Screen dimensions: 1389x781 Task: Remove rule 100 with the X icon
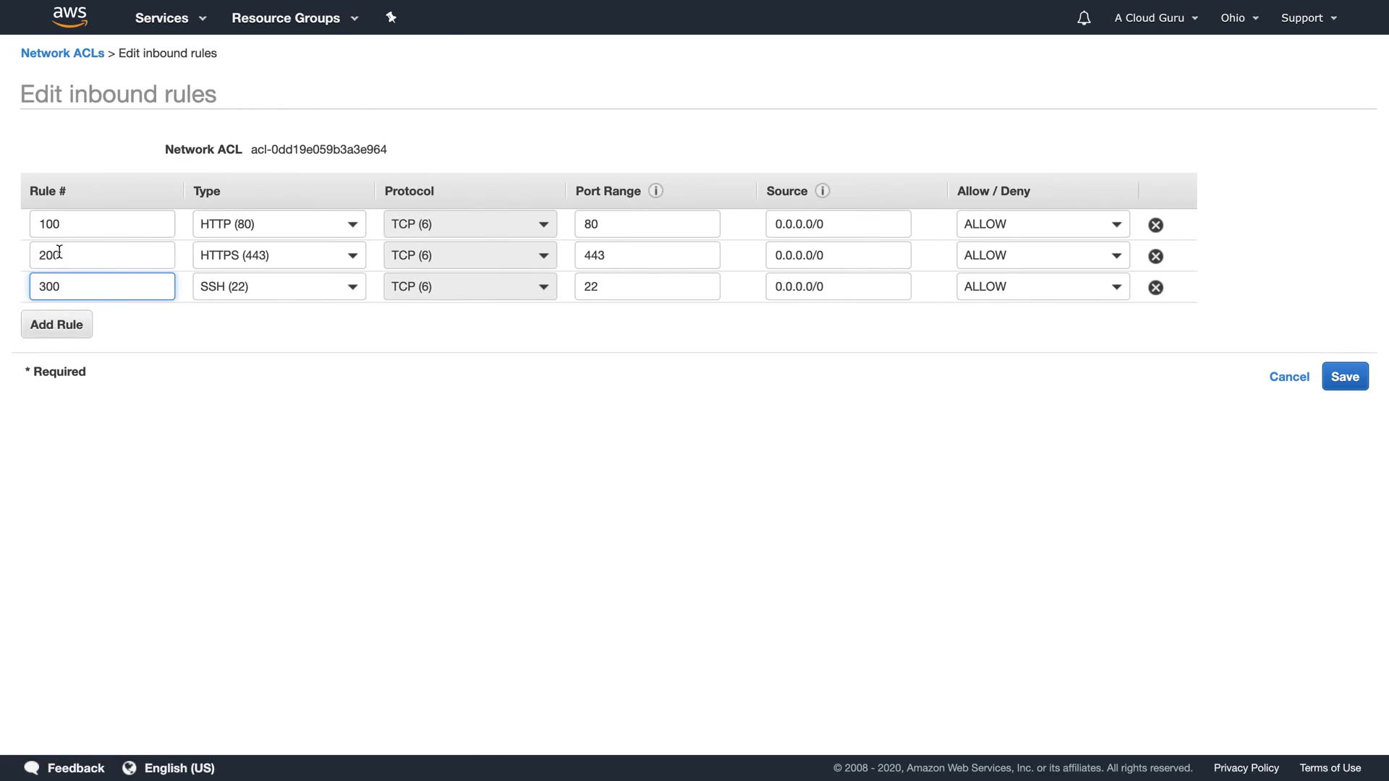pyautogui.click(x=1155, y=225)
